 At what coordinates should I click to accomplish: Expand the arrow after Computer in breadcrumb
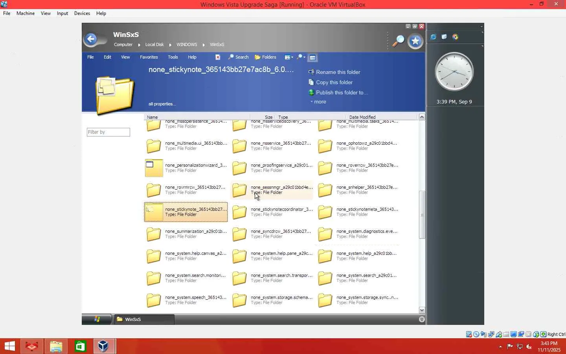point(139,45)
